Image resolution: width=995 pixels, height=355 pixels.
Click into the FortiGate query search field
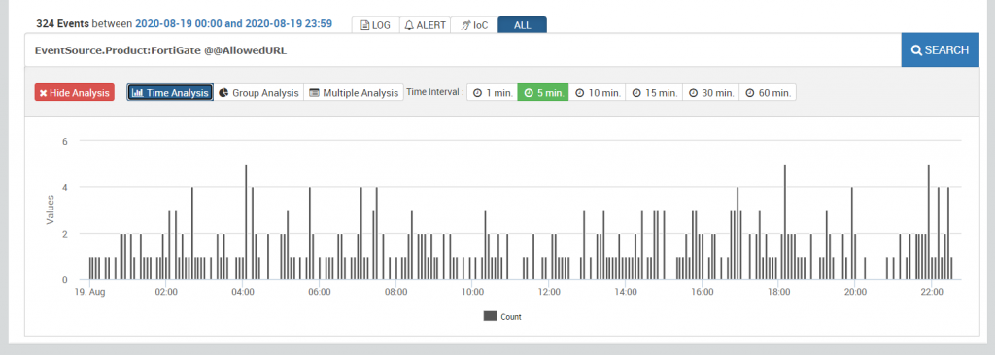463,50
